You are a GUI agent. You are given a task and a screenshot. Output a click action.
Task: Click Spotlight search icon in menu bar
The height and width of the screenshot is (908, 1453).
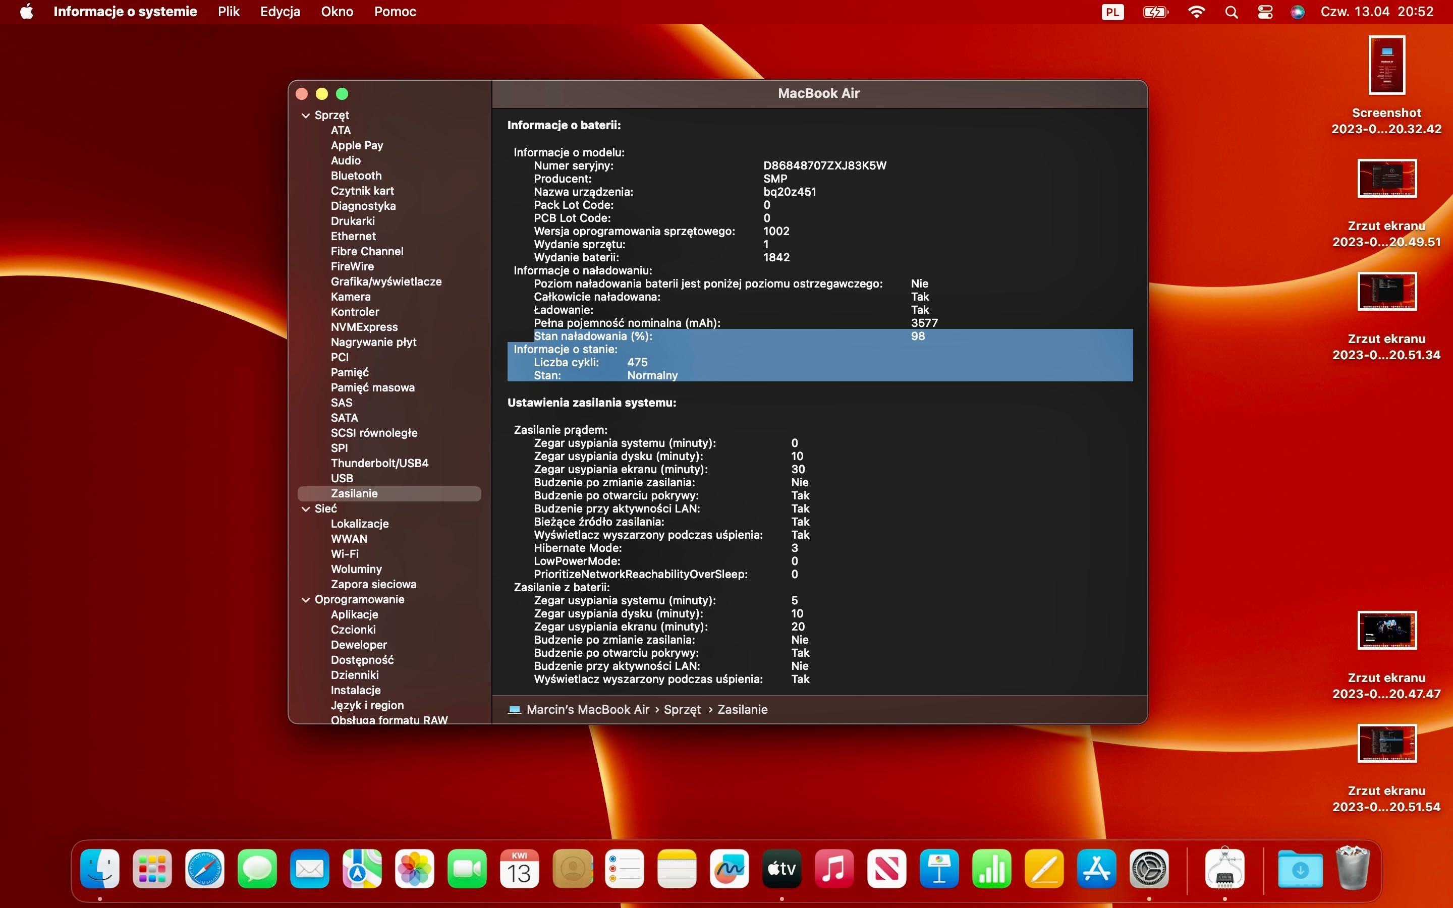(x=1232, y=12)
